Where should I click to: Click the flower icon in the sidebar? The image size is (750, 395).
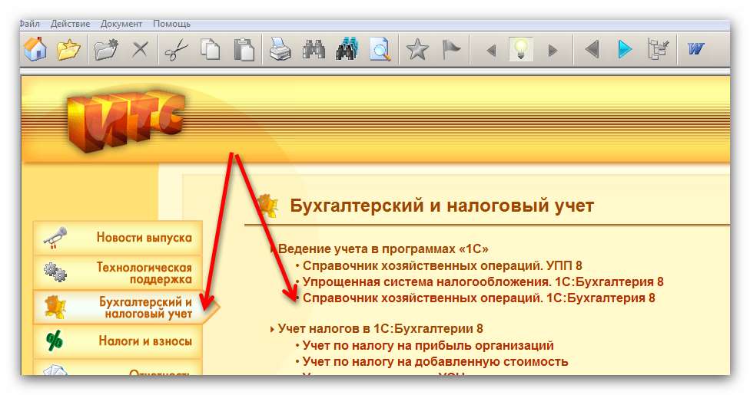[55, 307]
